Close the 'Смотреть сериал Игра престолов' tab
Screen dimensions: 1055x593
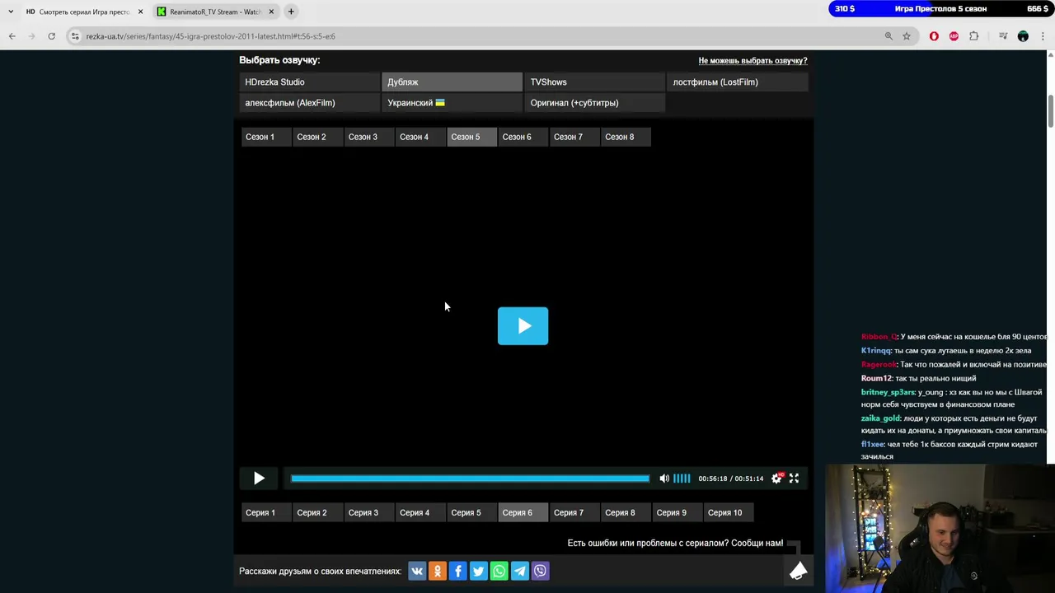[140, 12]
